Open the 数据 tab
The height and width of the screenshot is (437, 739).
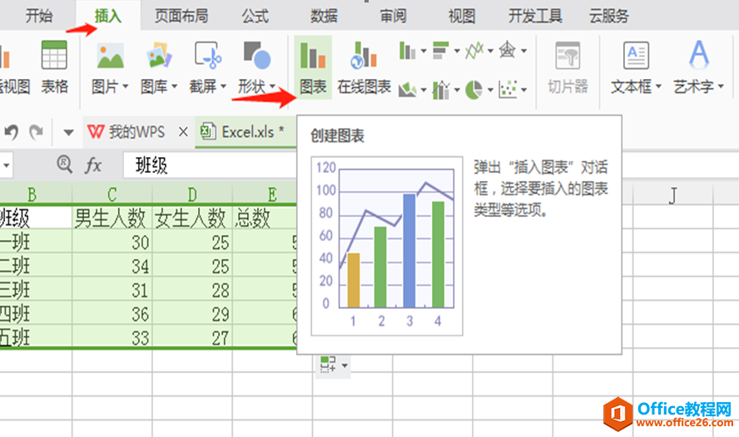tap(324, 17)
